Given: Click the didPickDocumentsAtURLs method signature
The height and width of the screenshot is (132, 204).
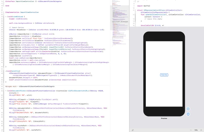Looking at the screenshot, I should [x=54, y=92].
